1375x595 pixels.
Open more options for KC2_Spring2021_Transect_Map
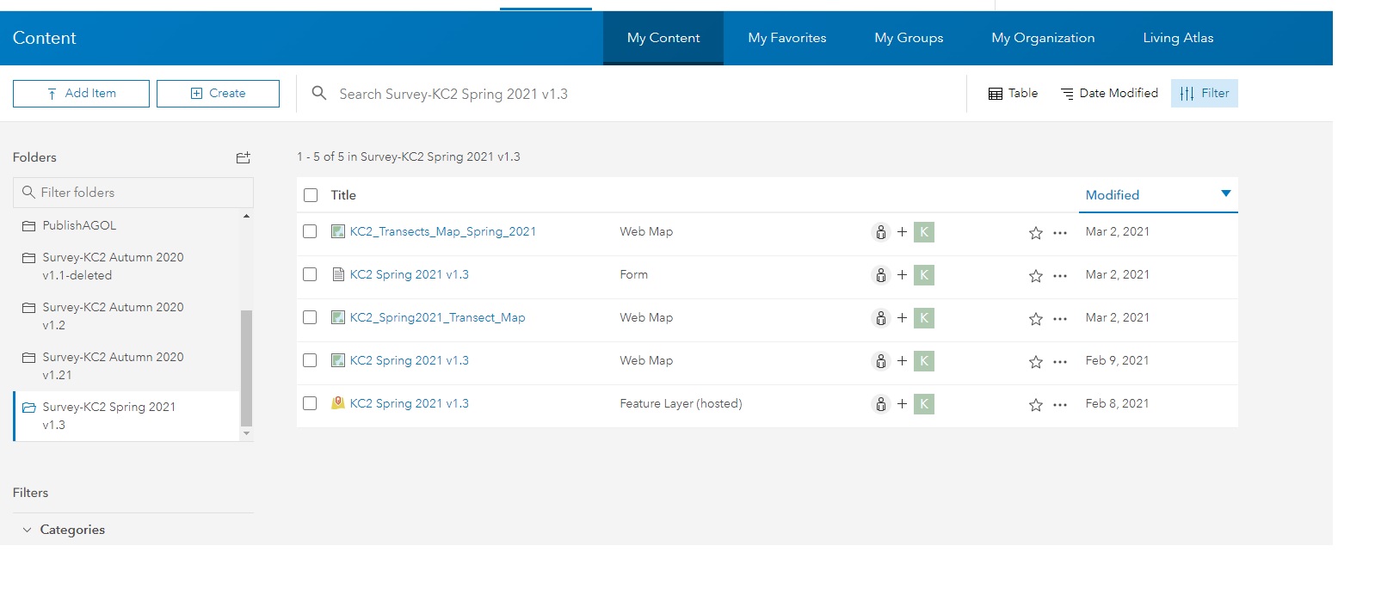(x=1060, y=319)
